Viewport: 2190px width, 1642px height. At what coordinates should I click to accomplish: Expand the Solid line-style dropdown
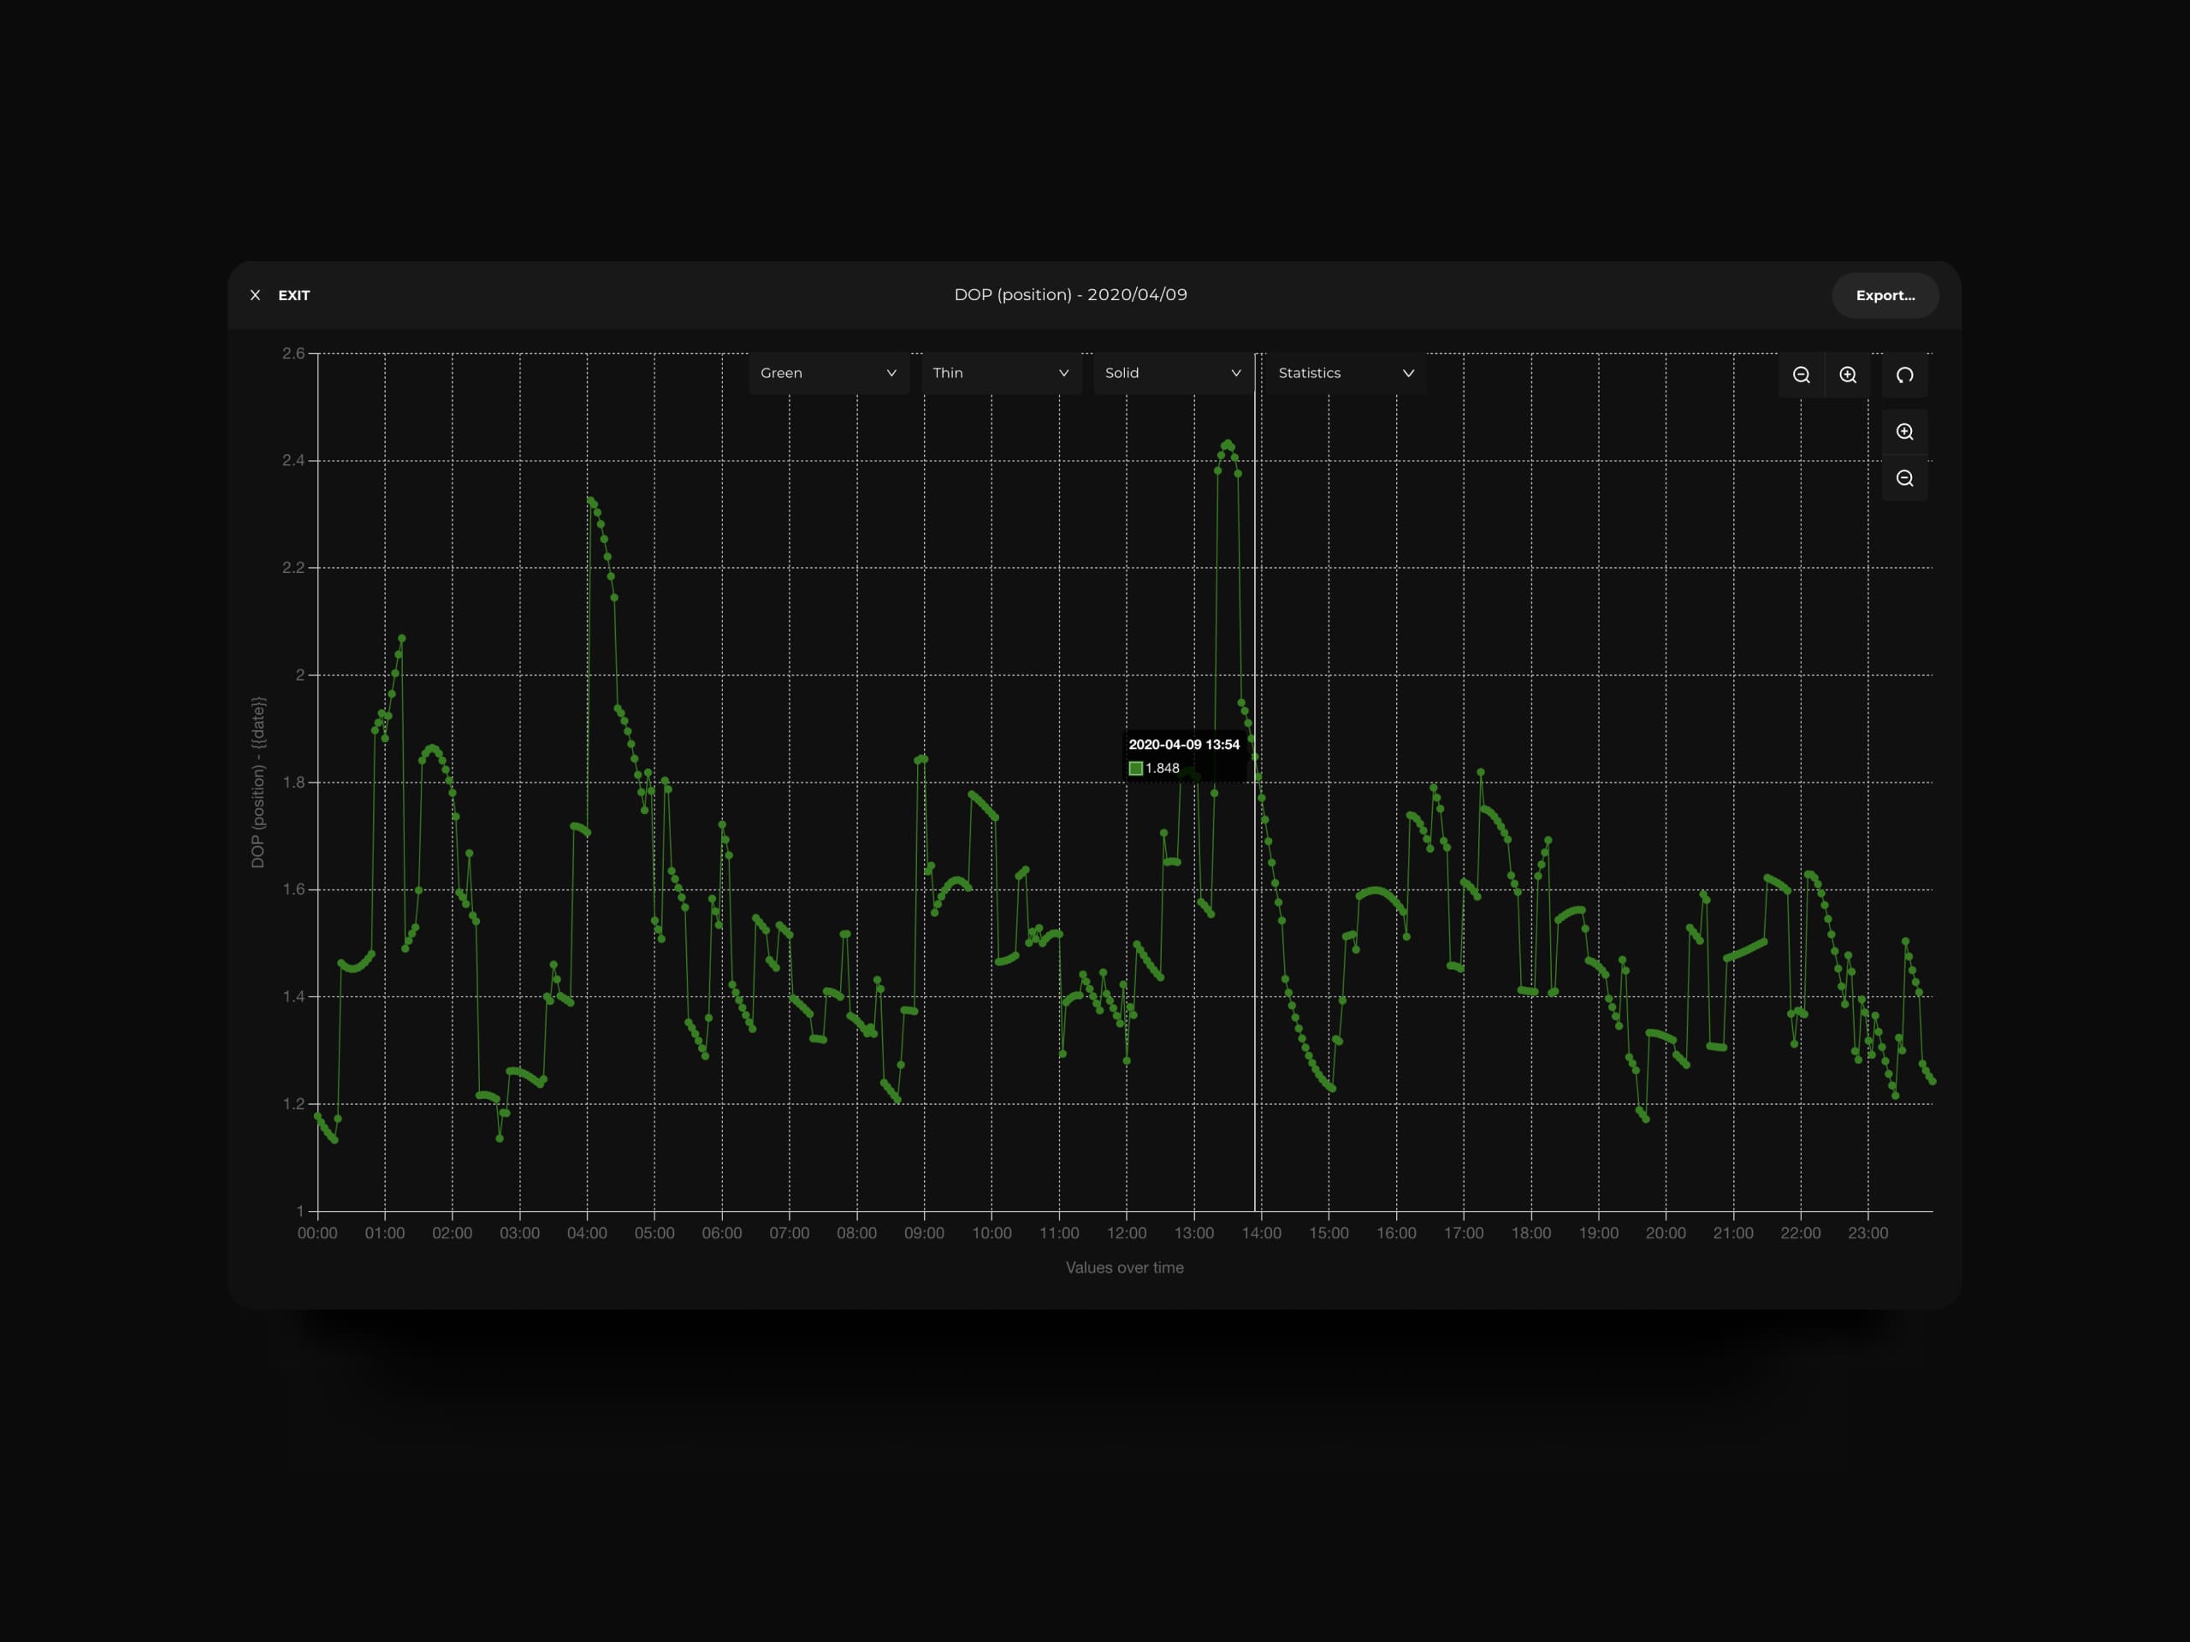click(x=1172, y=373)
